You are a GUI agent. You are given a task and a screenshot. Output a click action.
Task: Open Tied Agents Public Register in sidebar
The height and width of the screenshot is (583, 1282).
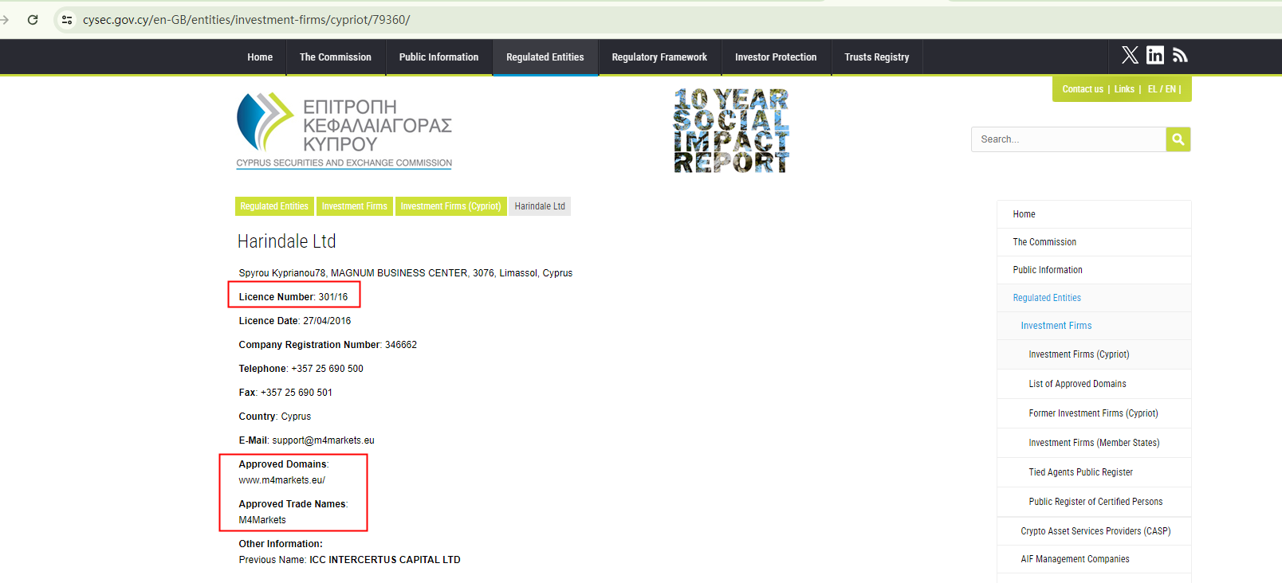(1094, 472)
